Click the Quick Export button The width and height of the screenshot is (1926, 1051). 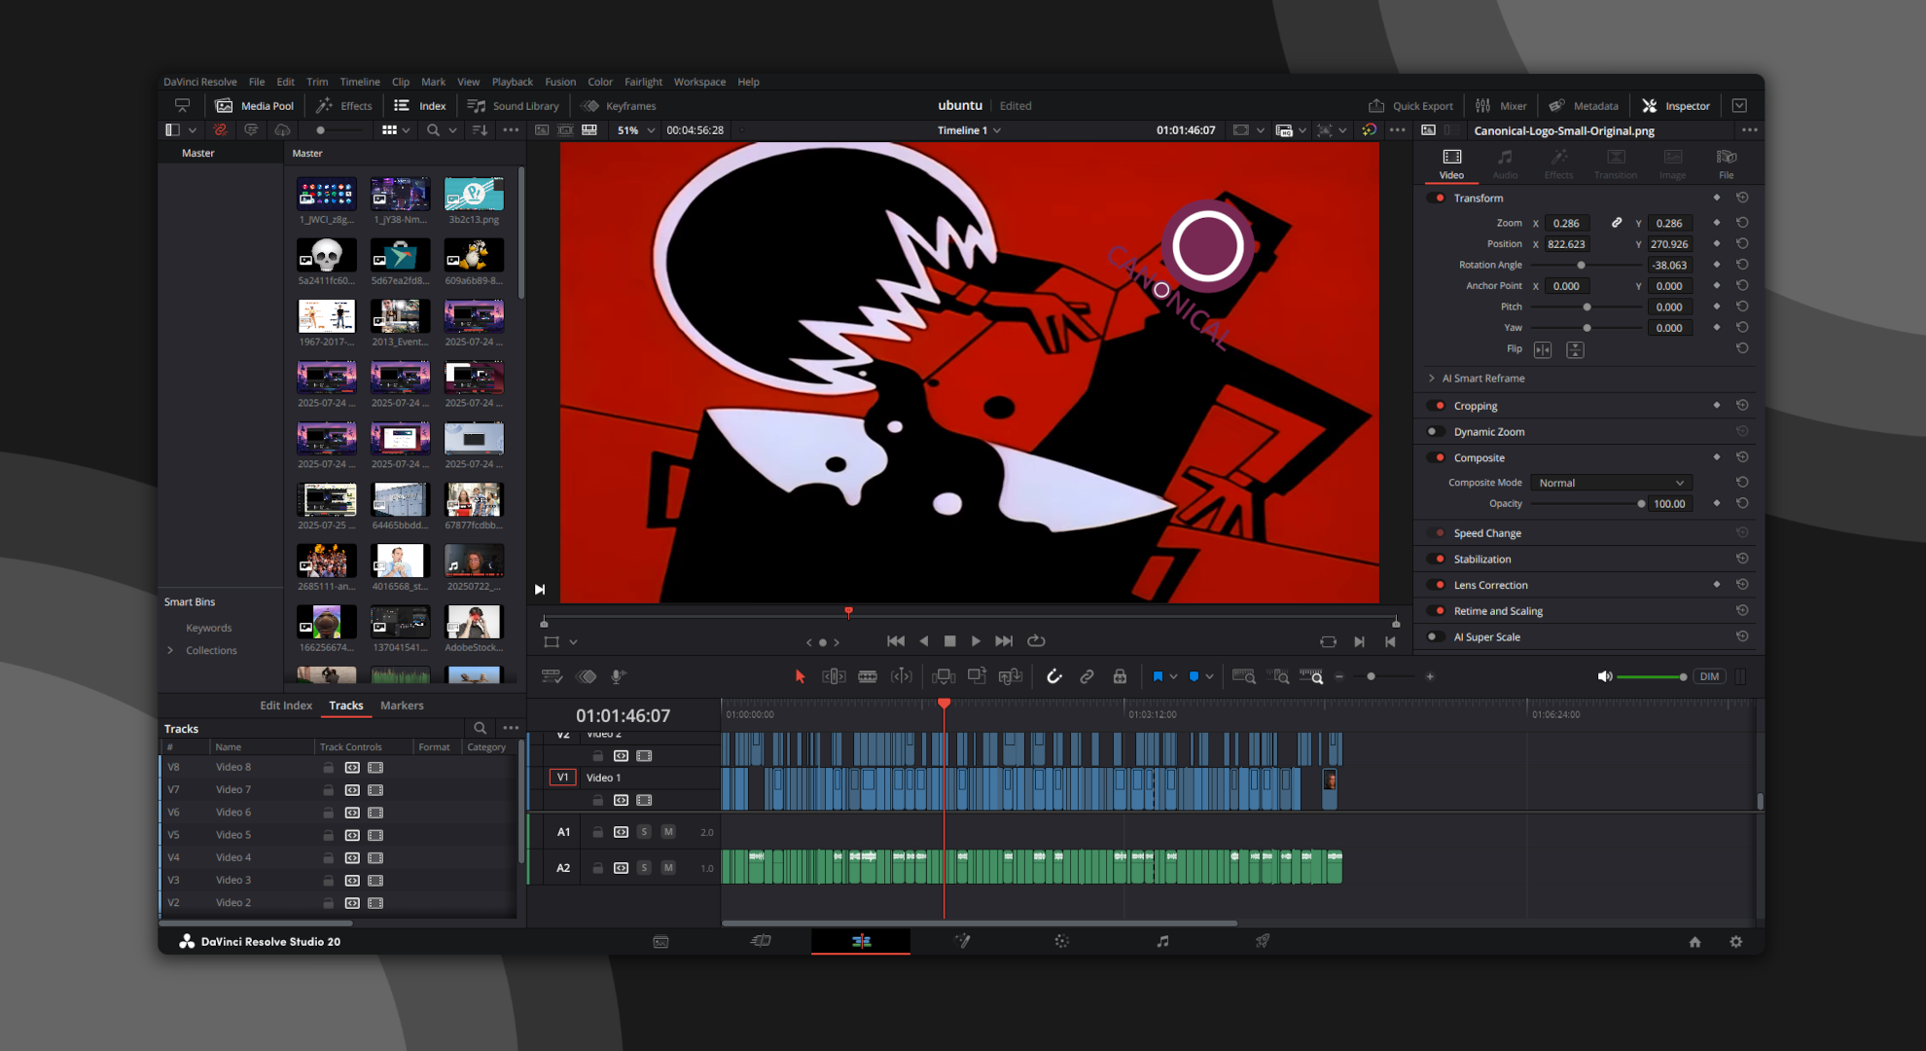1410,106
